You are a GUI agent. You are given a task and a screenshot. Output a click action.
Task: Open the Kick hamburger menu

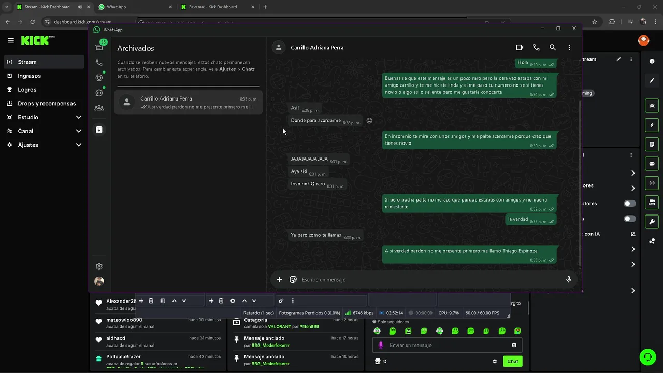11,40
